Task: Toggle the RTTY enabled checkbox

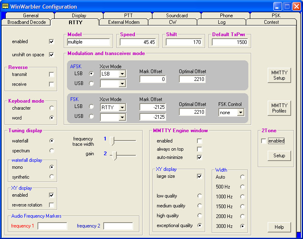Action: tap(51, 41)
